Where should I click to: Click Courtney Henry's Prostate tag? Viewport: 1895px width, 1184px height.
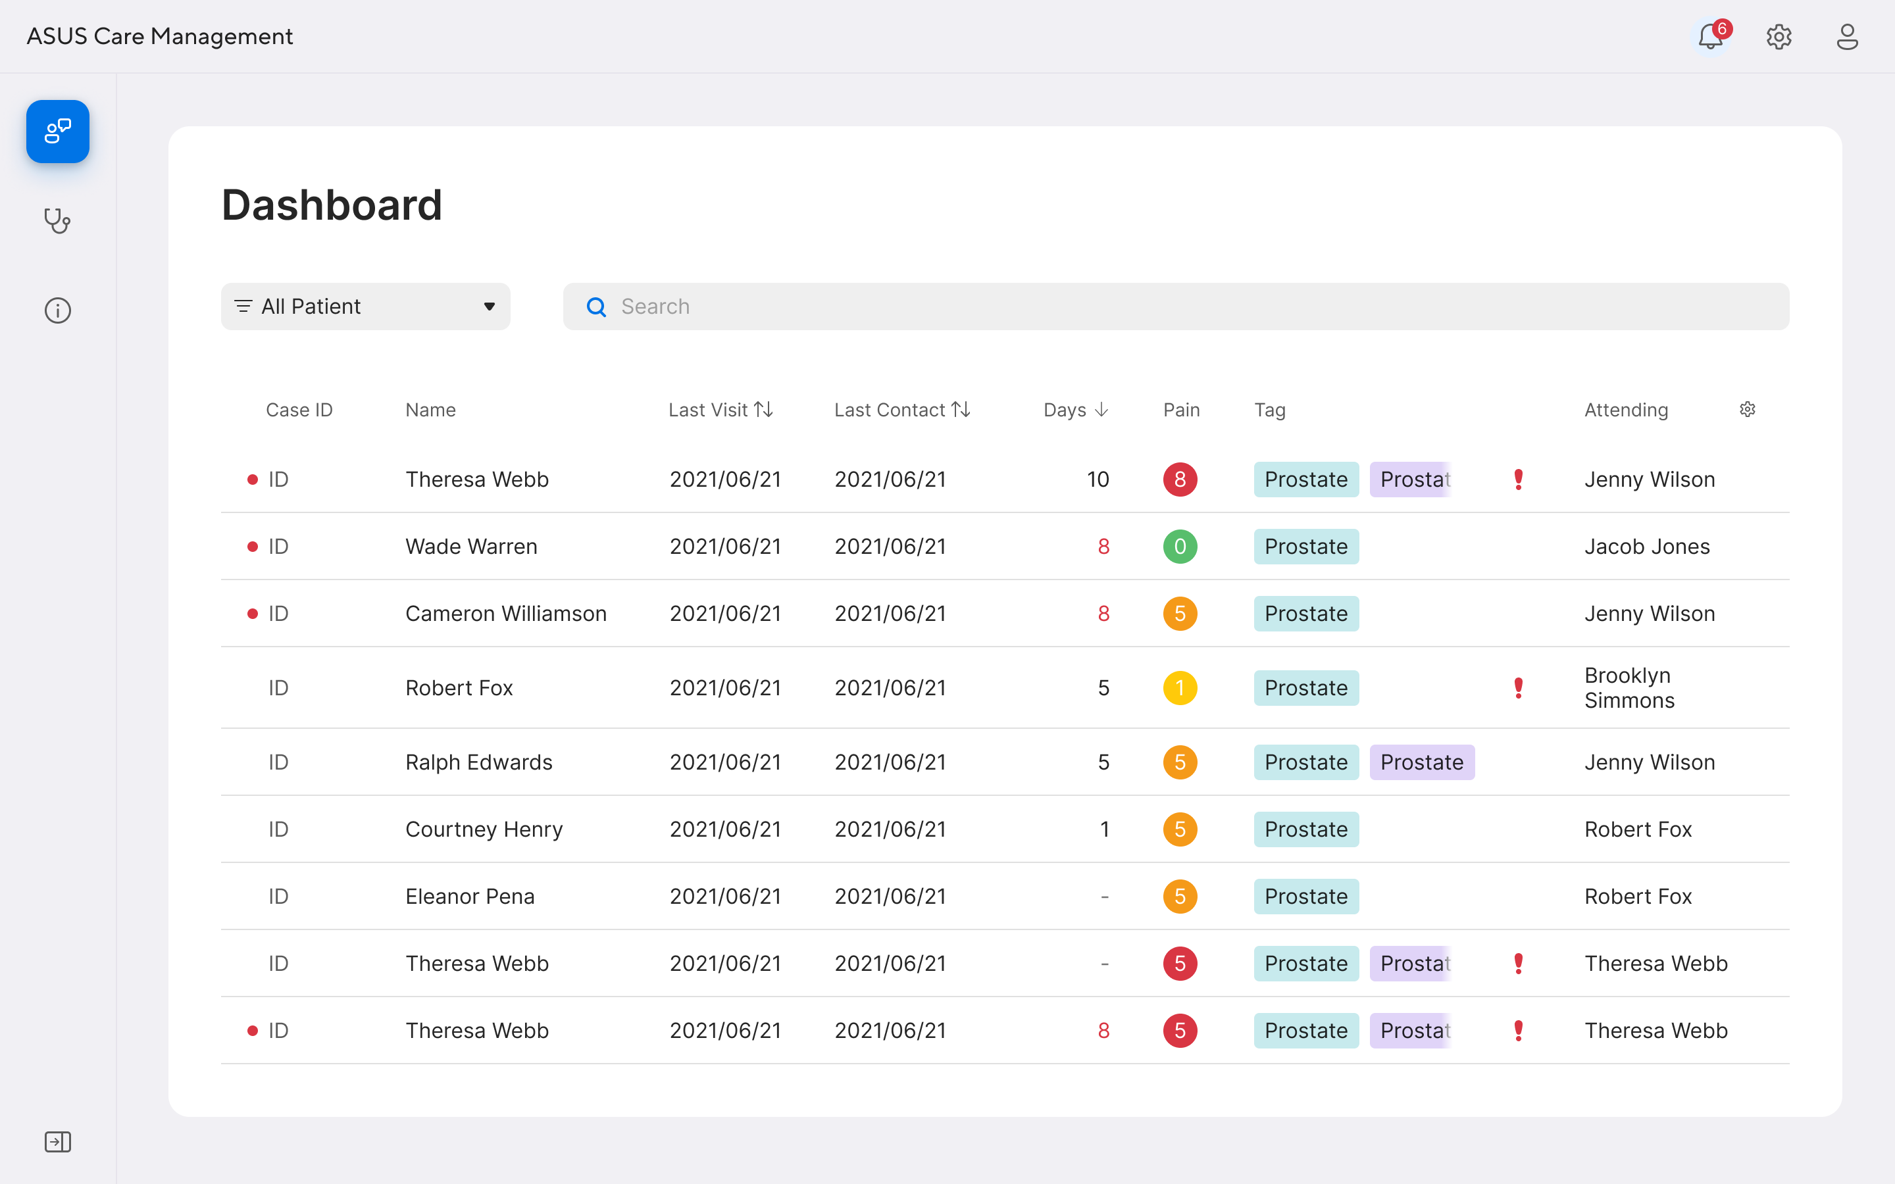[x=1305, y=829]
